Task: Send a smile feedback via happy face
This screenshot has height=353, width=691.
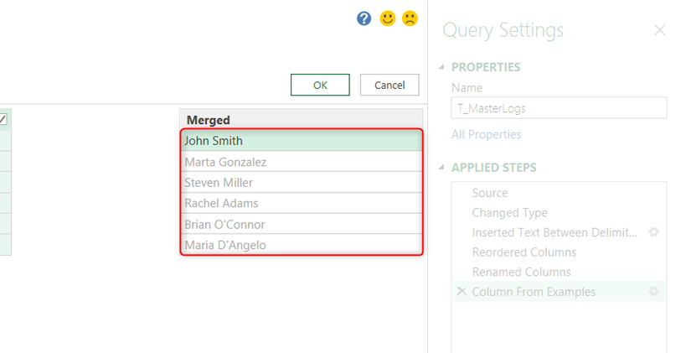Action: (387, 18)
